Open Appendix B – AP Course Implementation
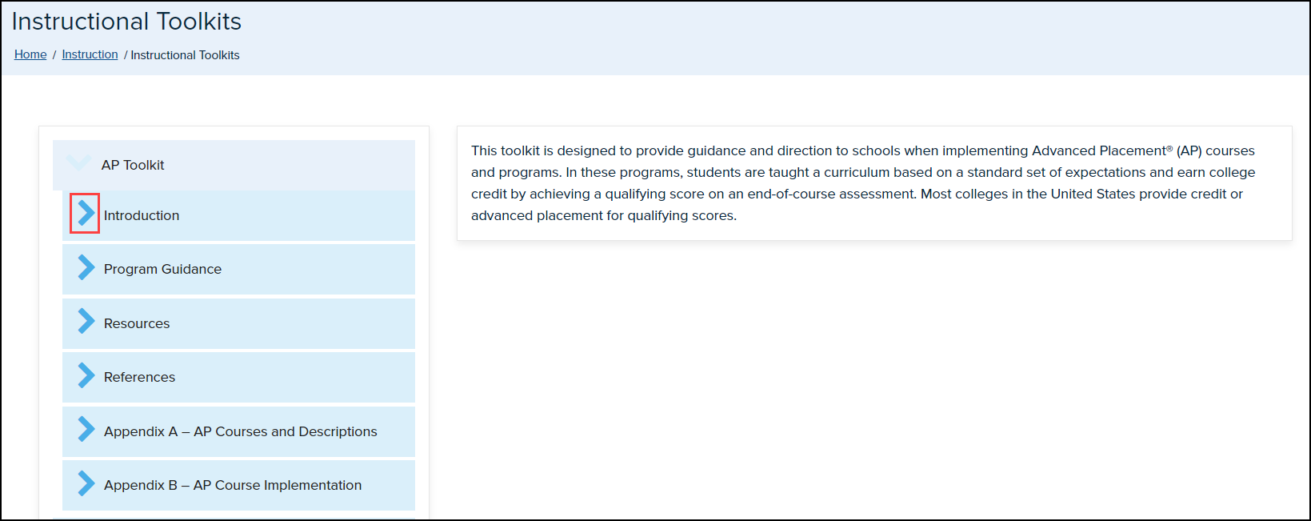The image size is (1311, 521). (233, 485)
